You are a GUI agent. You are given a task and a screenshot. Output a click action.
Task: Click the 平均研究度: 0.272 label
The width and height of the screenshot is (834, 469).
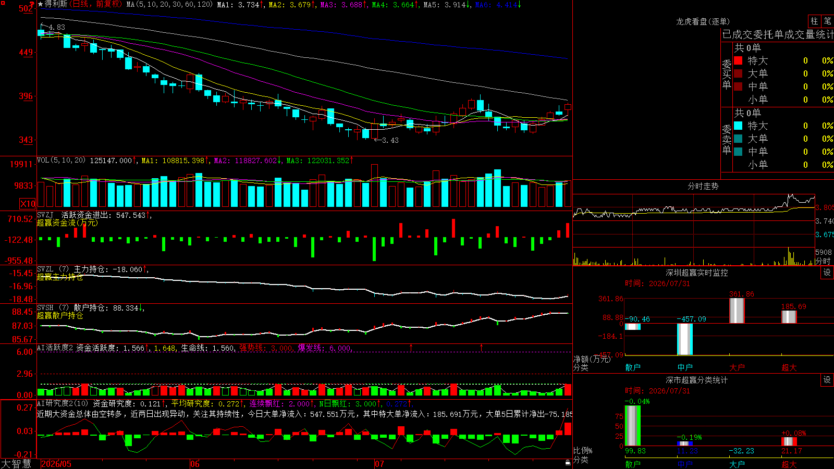207,403
